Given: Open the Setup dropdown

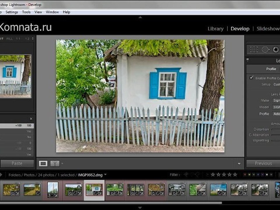Looking at the screenshot, I should [276, 84].
